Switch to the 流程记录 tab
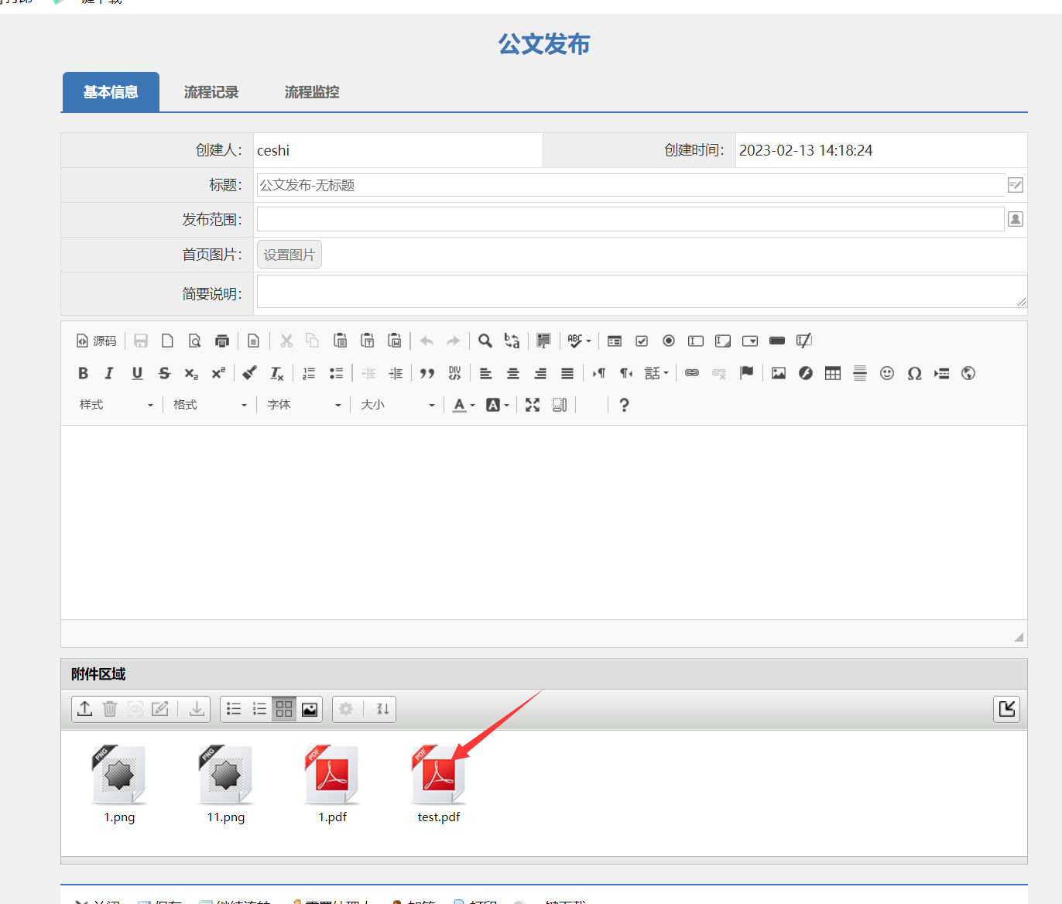The width and height of the screenshot is (1062, 904). point(211,92)
